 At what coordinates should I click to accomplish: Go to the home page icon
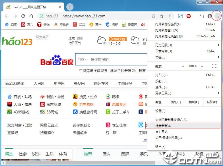coord(31,16)
